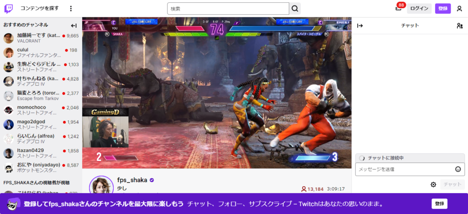Click the sunglasses mascot icon in banner
The width and height of the screenshot is (468, 214).
(x=12, y=204)
